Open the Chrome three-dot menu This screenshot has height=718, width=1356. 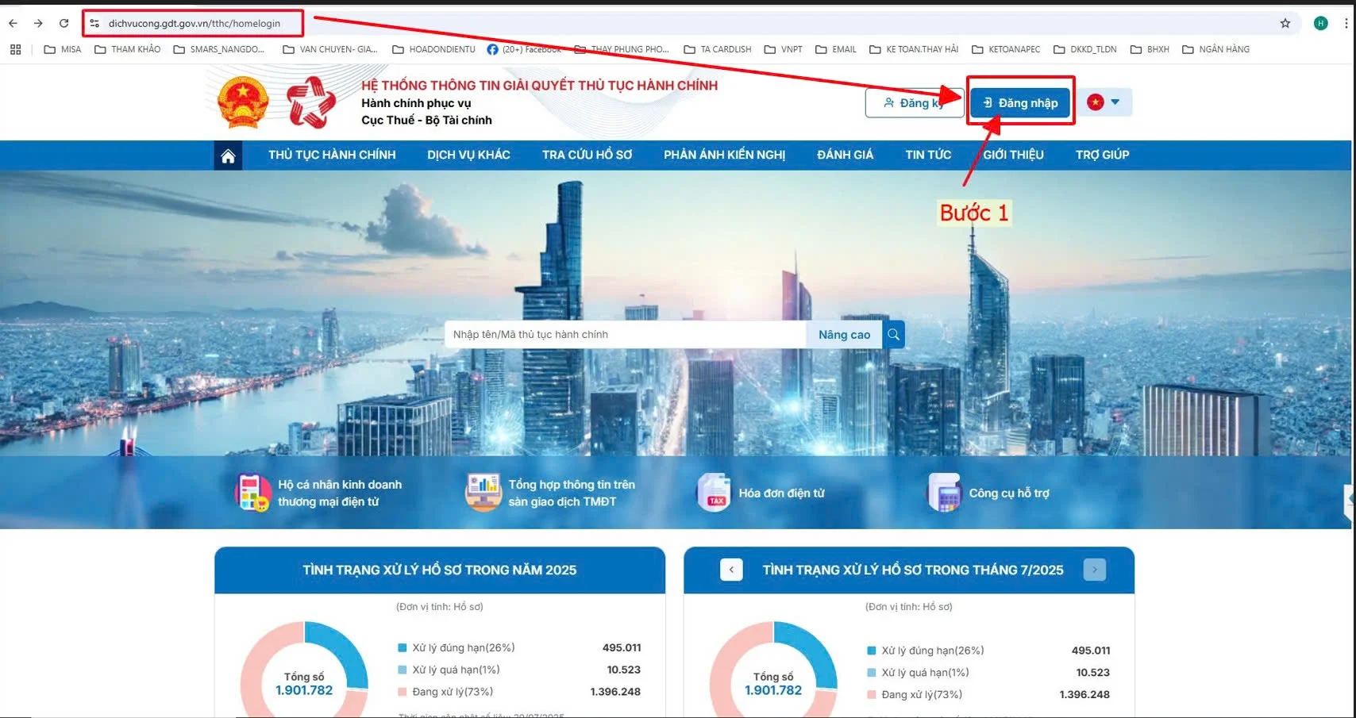pos(1346,23)
